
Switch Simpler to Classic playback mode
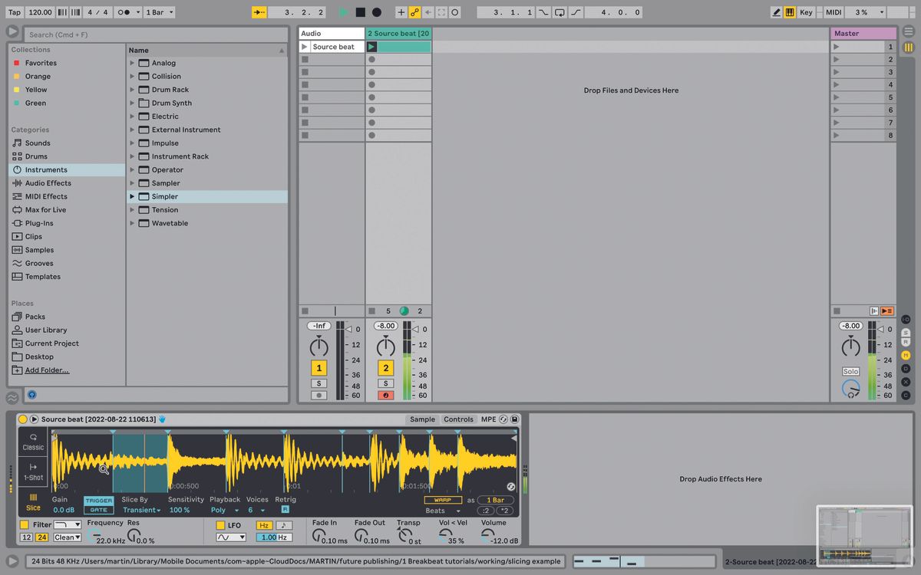click(x=32, y=442)
